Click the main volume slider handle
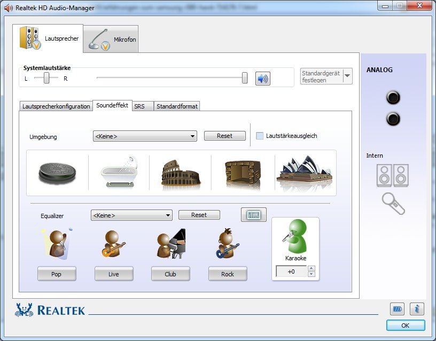The image size is (436, 341). 245,78
